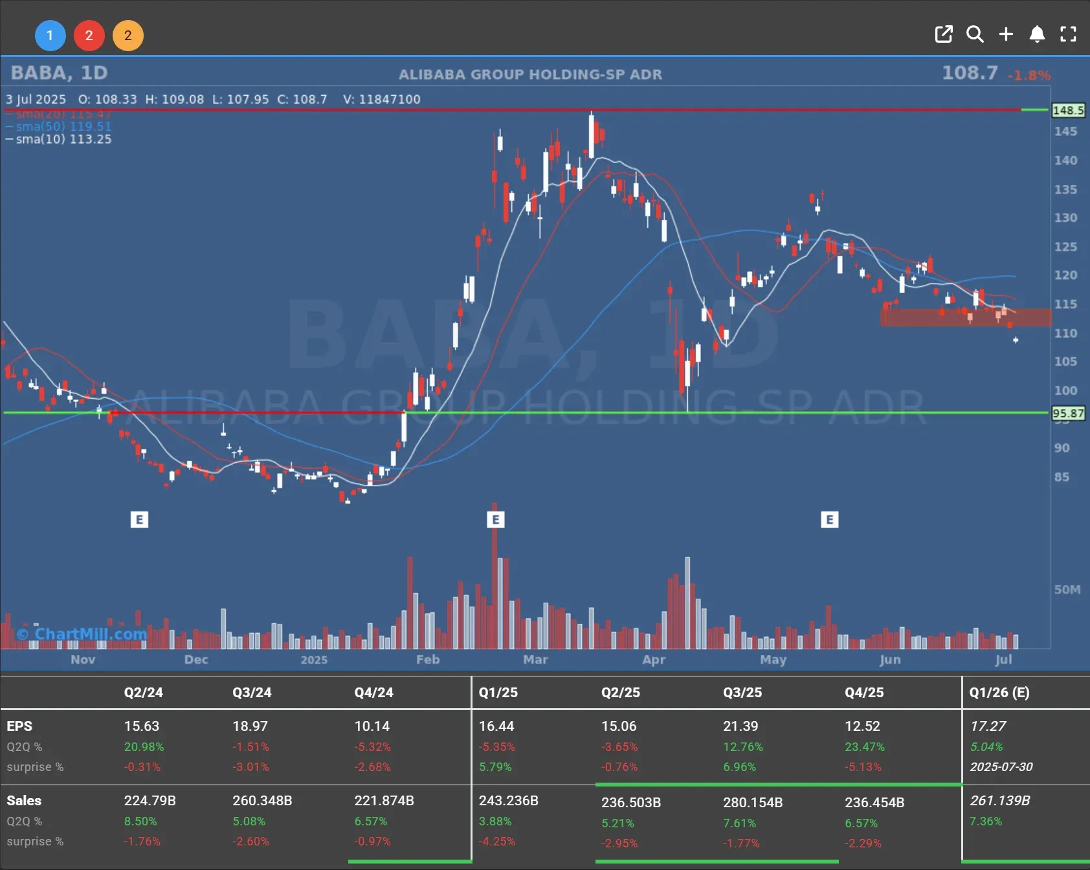Viewport: 1090px width, 870px height.
Task: Click the Feb month axis label
Action: pyautogui.click(x=428, y=660)
